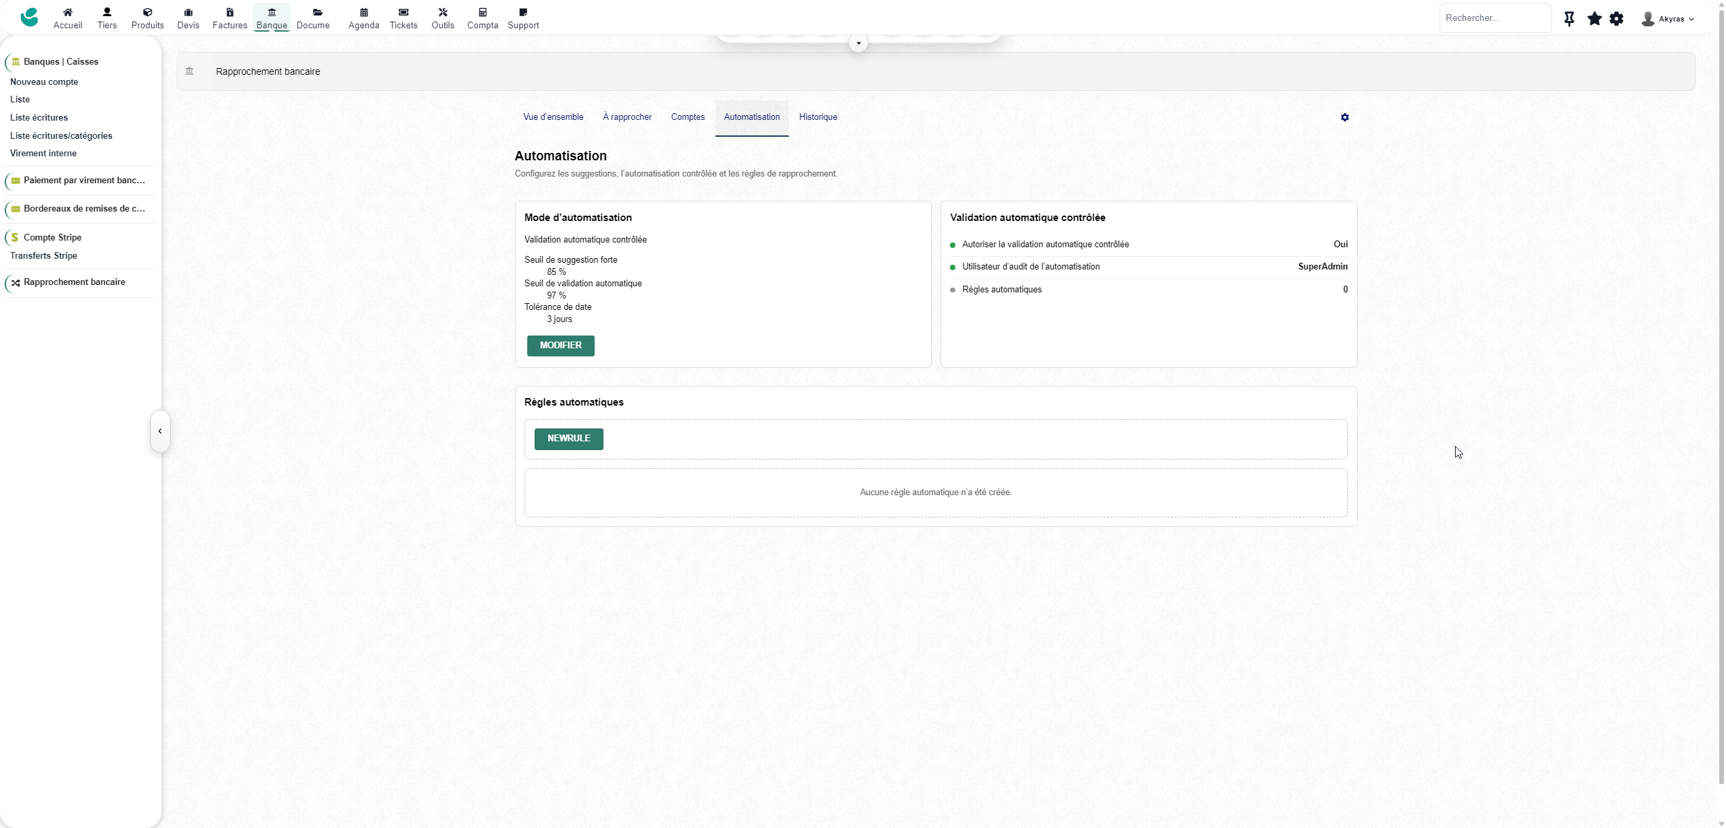The width and height of the screenshot is (1726, 828).
Task: Select the Automatisation tab
Action: coord(752,118)
